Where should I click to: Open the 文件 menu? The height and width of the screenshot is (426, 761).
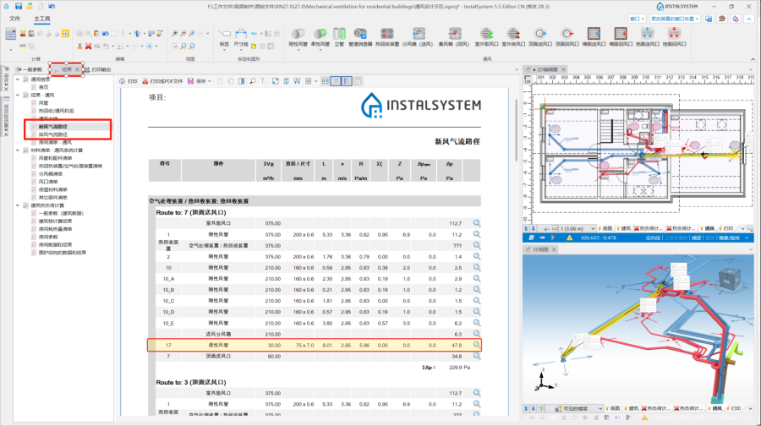[x=14, y=17]
